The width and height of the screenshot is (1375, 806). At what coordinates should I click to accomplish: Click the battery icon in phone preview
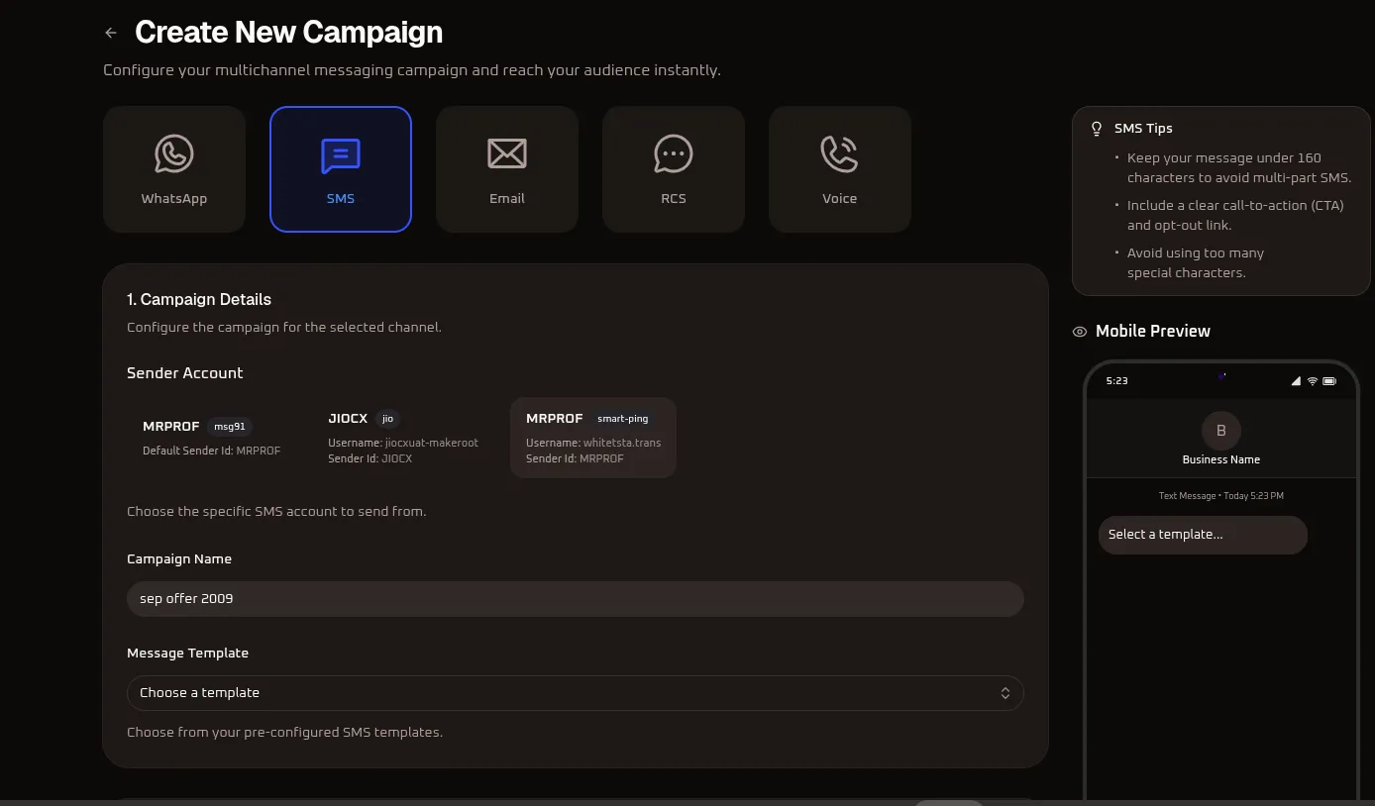tap(1329, 381)
